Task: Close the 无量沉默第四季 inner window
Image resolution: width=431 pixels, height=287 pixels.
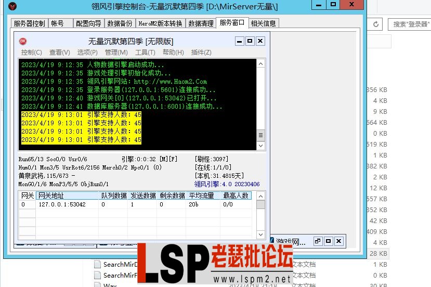Action: click(260, 41)
